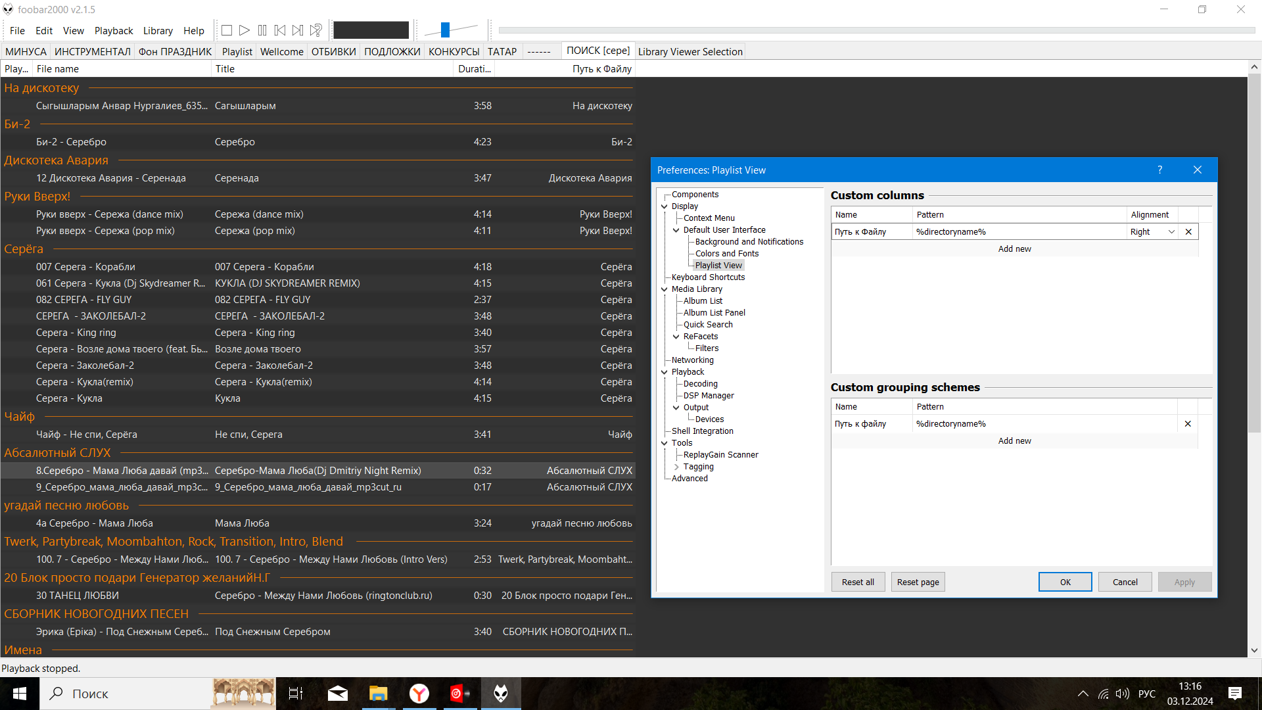This screenshot has width=1262, height=710.
Task: Click Add new under Custom columns
Action: [x=1014, y=249]
